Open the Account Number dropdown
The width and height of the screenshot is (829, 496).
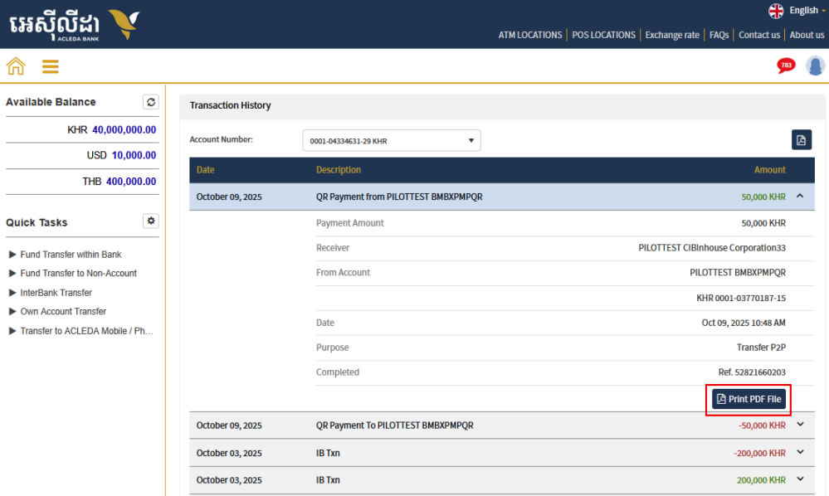pos(391,141)
